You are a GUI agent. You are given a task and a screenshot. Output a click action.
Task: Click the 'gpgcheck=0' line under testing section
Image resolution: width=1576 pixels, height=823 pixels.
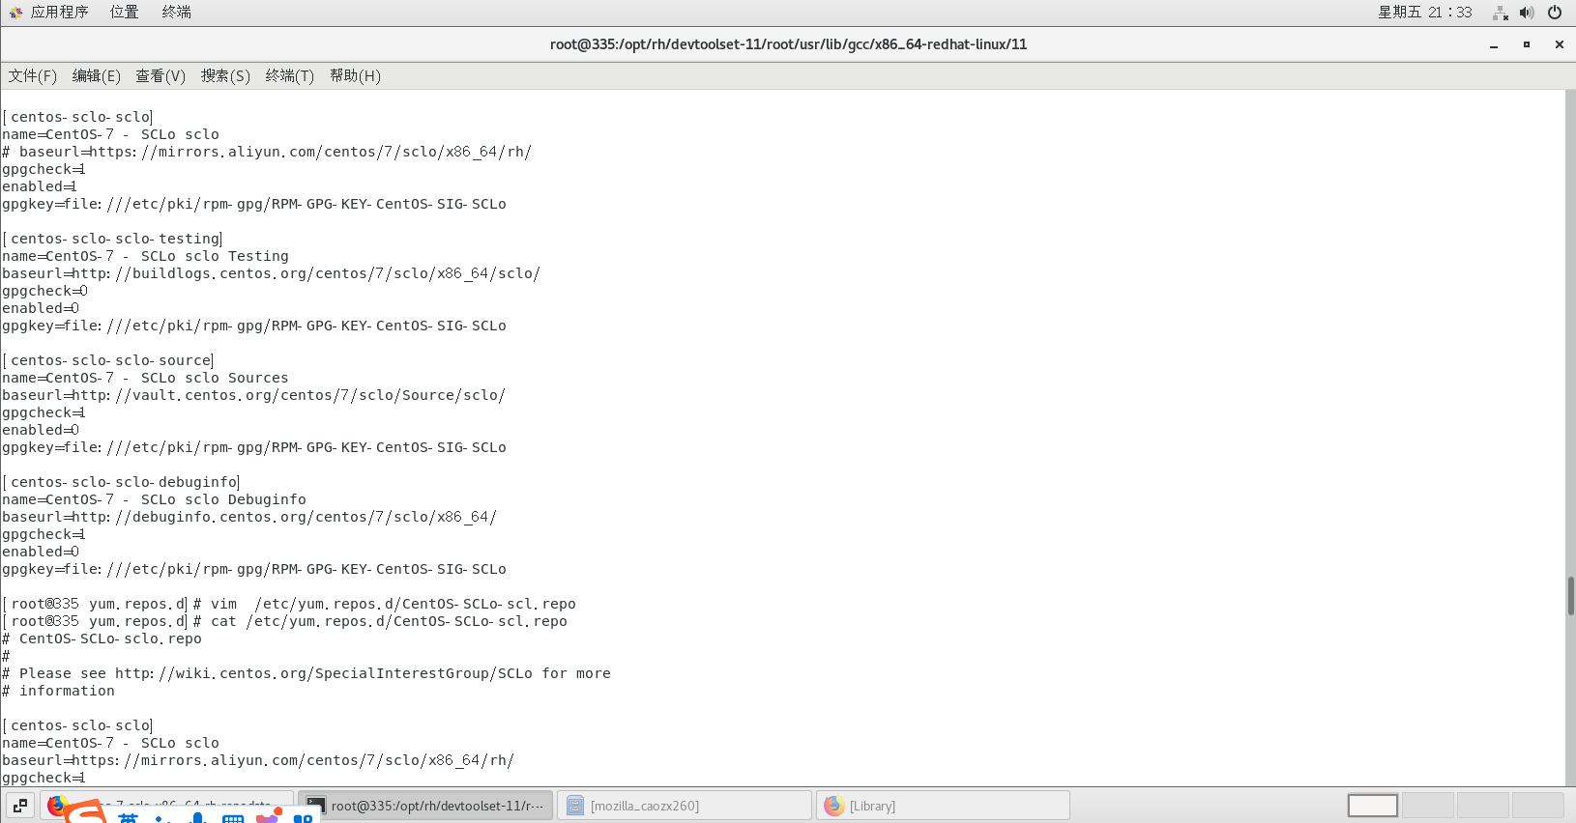click(44, 291)
